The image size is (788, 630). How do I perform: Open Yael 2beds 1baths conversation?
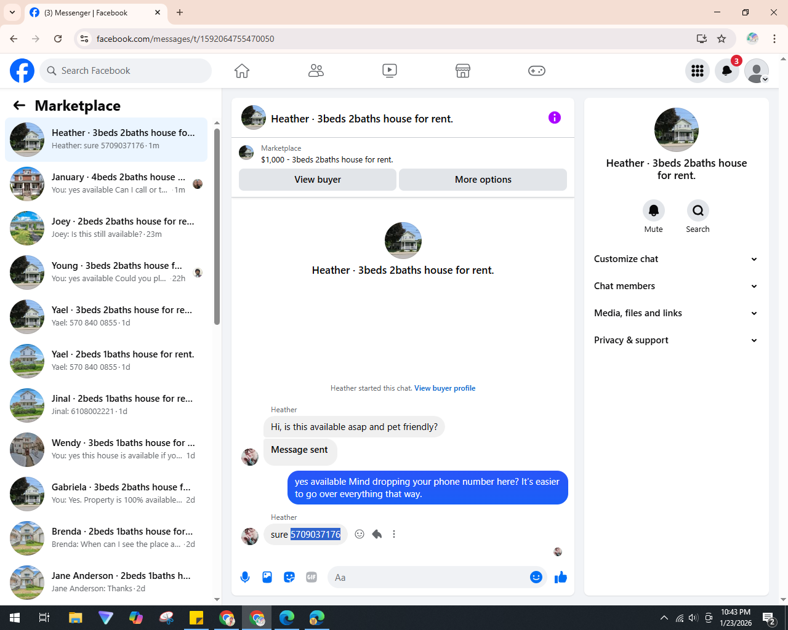pyautogui.click(x=107, y=361)
